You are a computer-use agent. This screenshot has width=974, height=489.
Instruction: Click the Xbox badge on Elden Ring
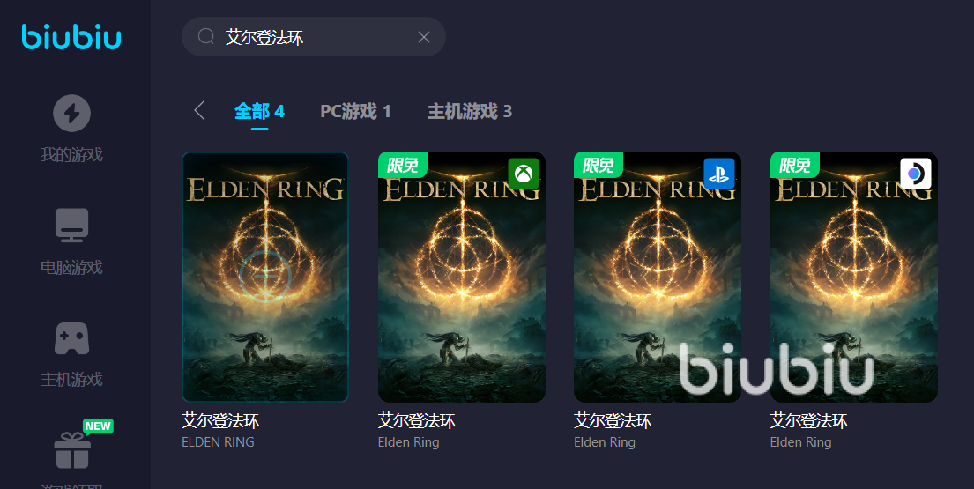(x=523, y=174)
